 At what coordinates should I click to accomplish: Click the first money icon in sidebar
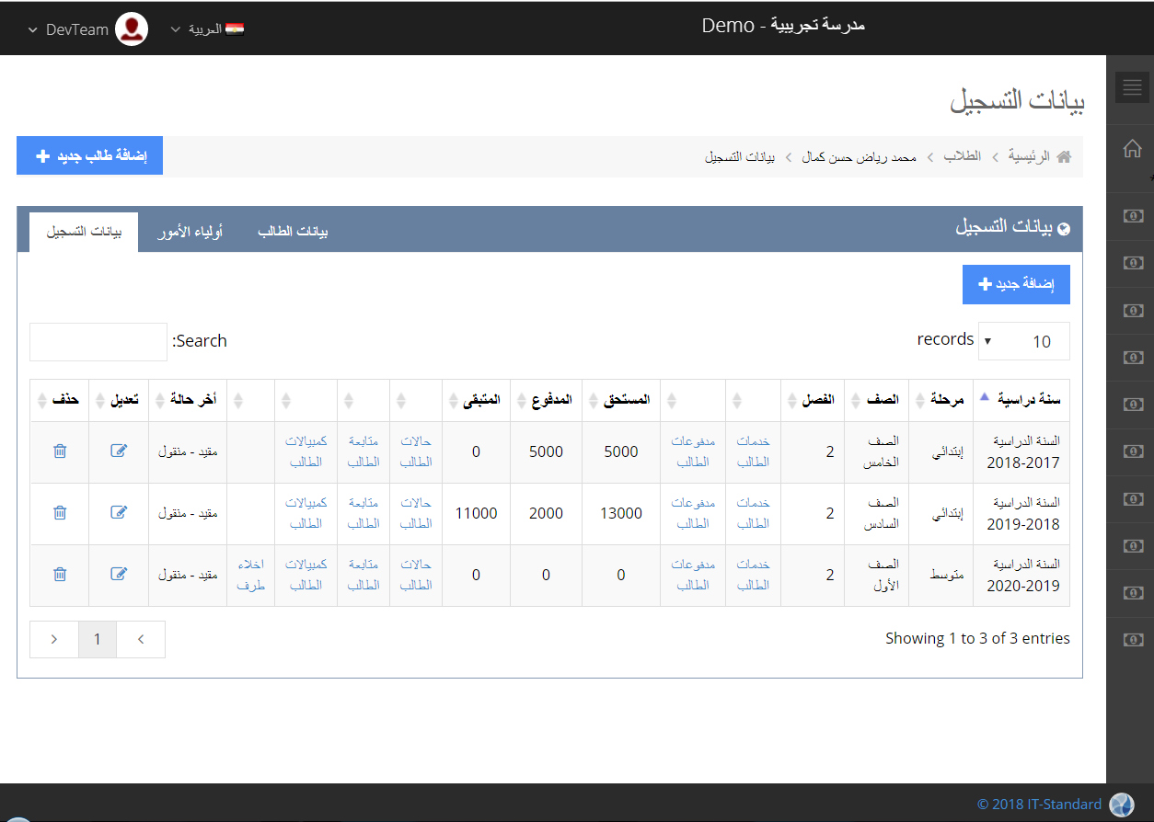(x=1133, y=216)
